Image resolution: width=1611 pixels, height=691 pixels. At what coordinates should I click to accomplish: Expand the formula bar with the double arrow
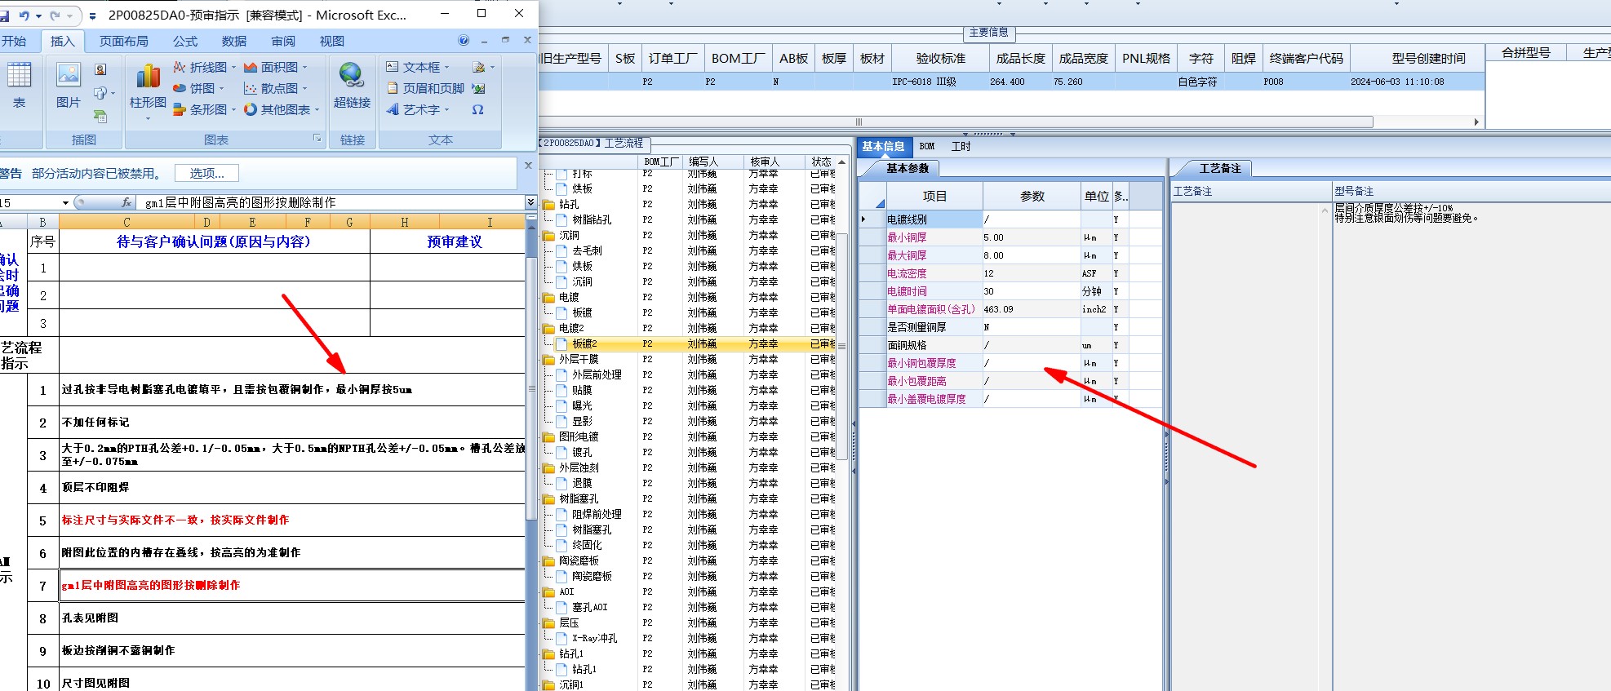point(530,202)
